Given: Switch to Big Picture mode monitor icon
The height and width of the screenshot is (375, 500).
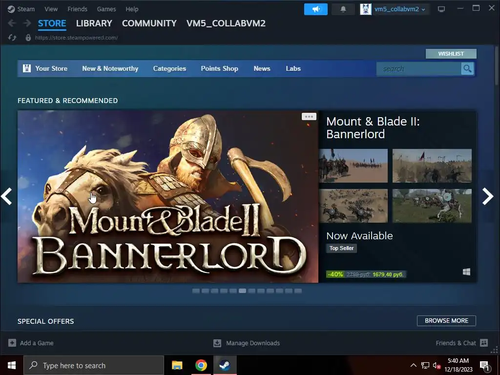Looking at the screenshot, I should coord(441,9).
